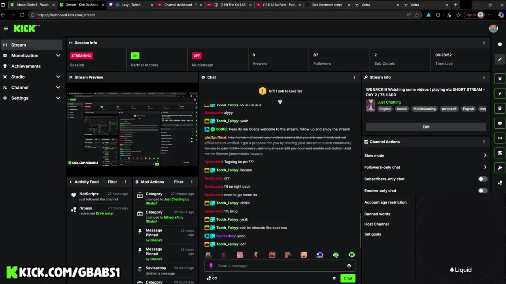Click the green Chat send button

[348, 278]
